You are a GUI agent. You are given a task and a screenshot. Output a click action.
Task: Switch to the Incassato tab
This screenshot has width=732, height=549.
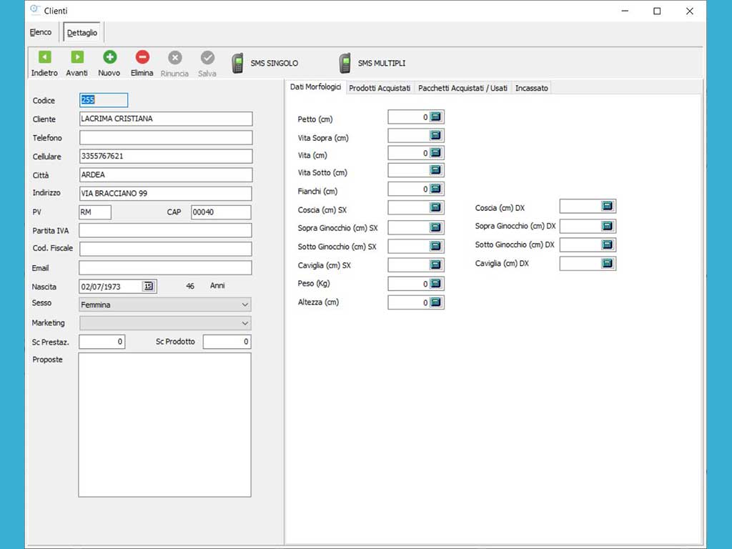(532, 88)
